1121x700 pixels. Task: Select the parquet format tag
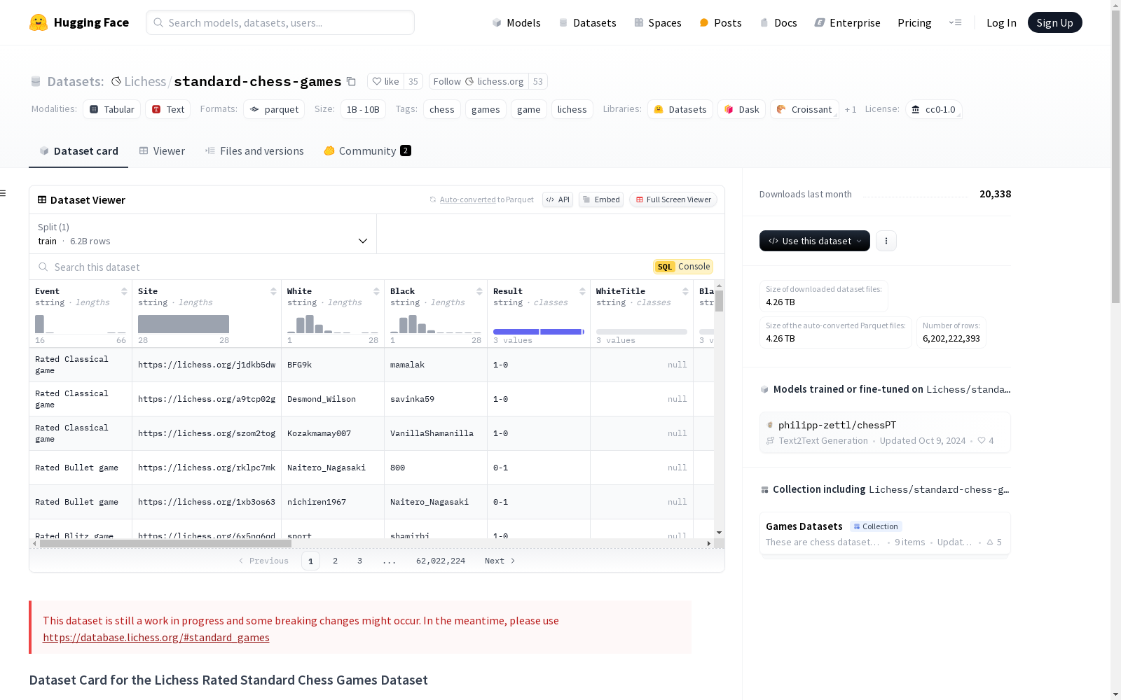pyautogui.click(x=274, y=109)
